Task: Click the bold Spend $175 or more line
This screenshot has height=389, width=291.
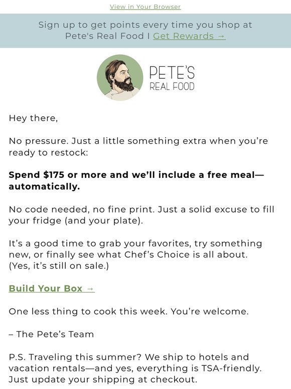Action: point(136,175)
